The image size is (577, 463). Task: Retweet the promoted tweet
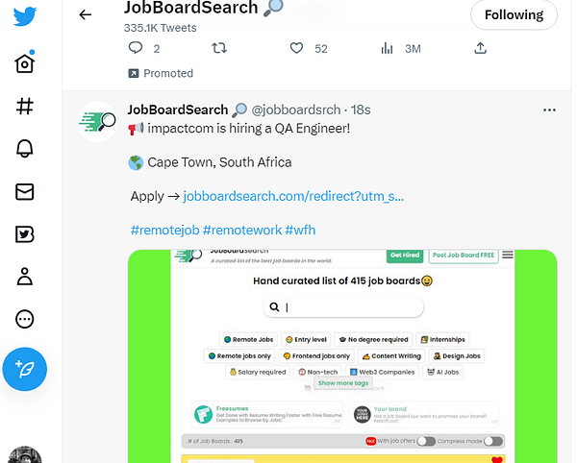coord(219,48)
